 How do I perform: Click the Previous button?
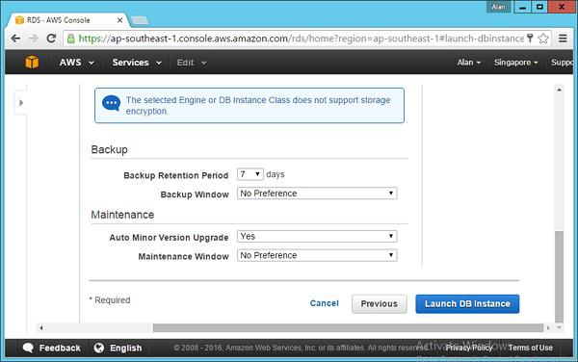[x=380, y=304]
